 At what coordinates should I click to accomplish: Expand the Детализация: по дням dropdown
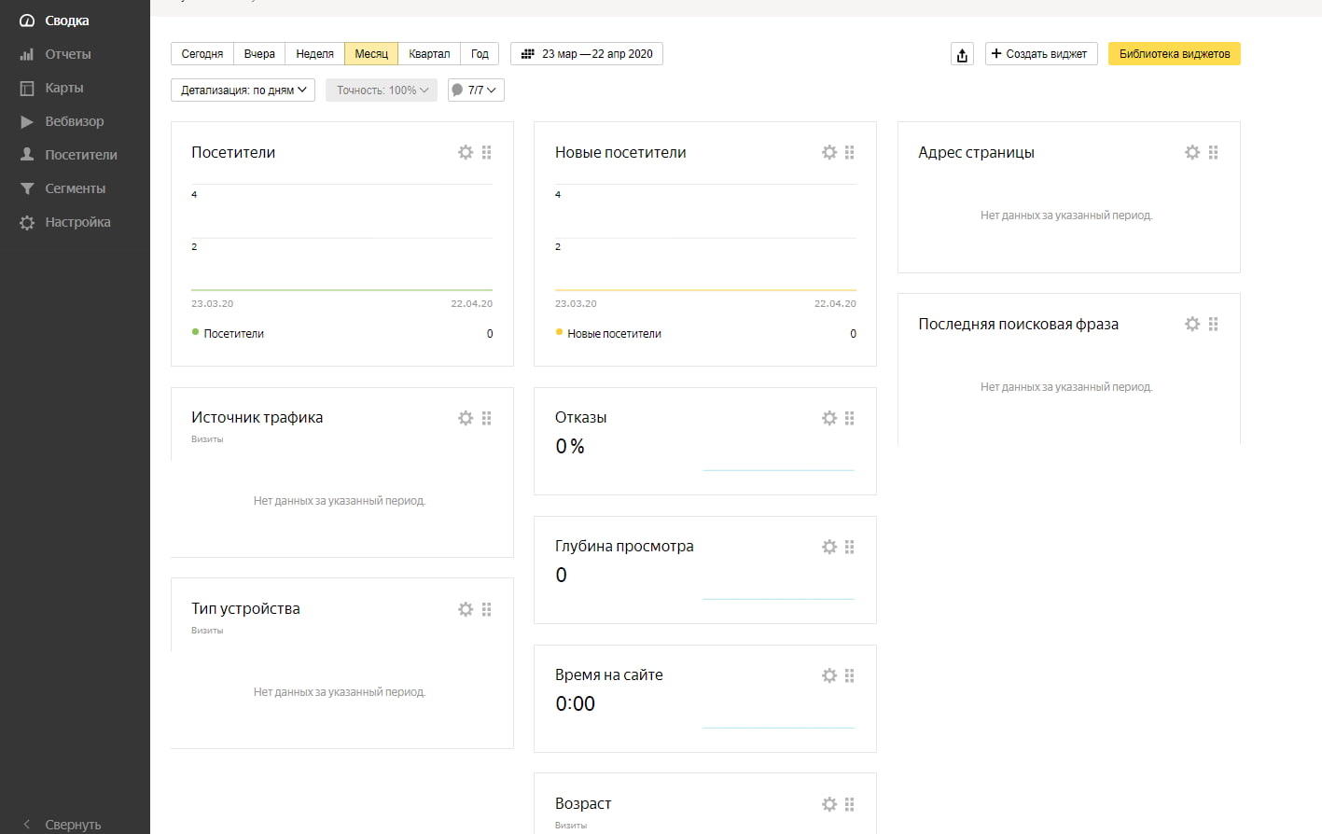click(x=243, y=90)
